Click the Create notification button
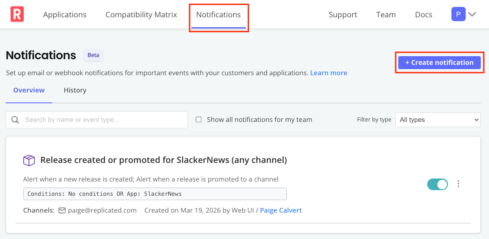489x239 pixels. click(439, 63)
